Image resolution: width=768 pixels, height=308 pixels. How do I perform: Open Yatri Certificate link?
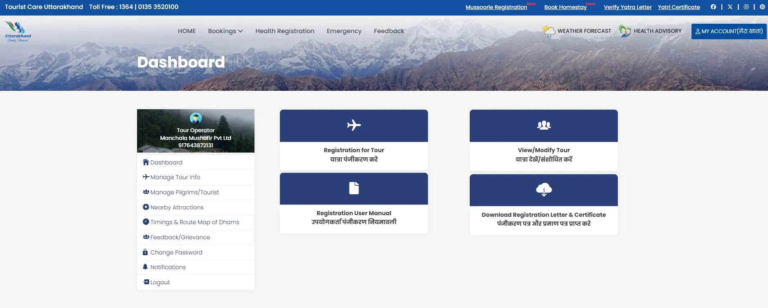(679, 7)
